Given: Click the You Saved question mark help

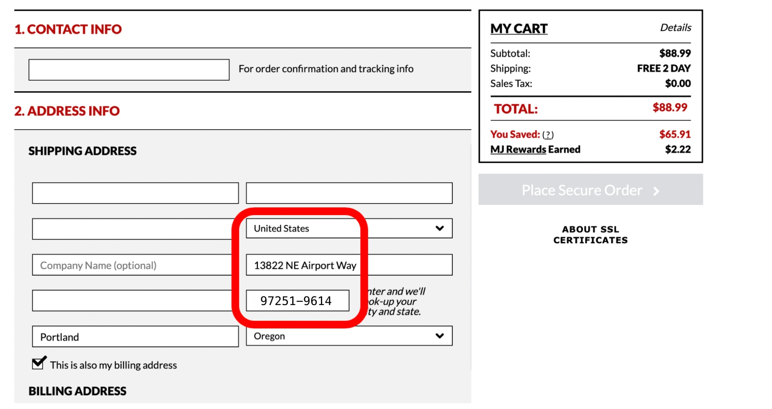Looking at the screenshot, I should [548, 135].
